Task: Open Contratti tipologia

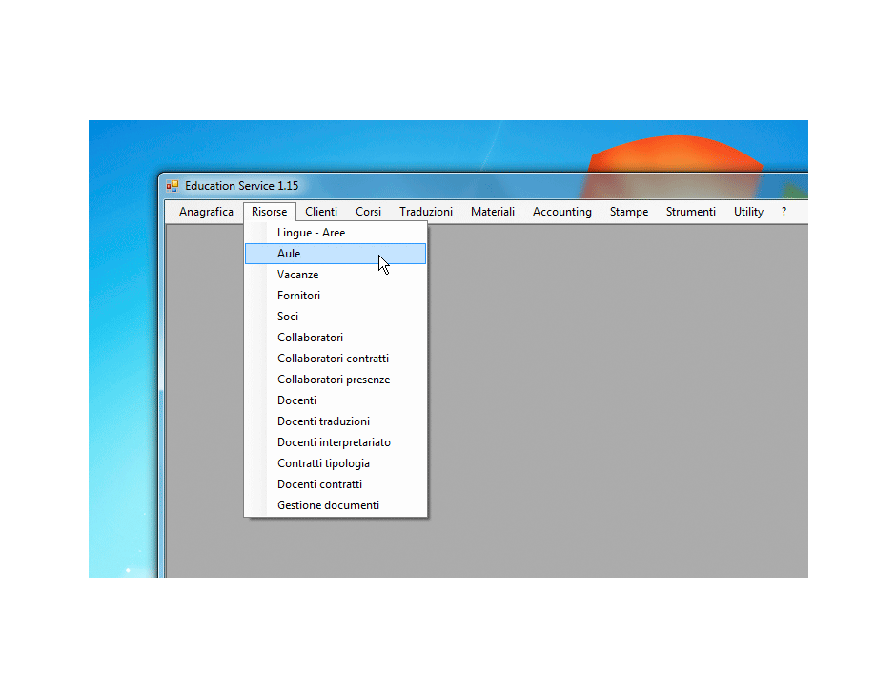Action: tap(336, 463)
